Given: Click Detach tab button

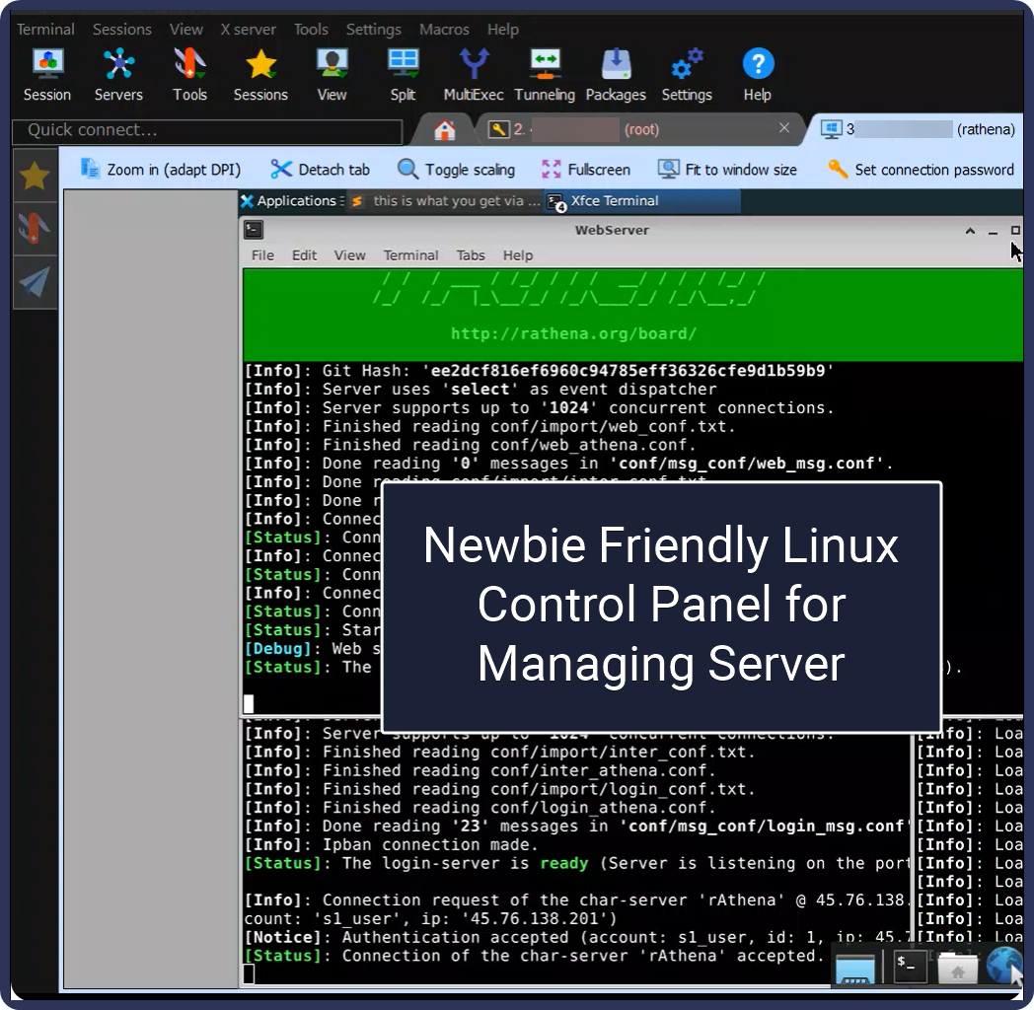Looking at the screenshot, I should [x=321, y=170].
